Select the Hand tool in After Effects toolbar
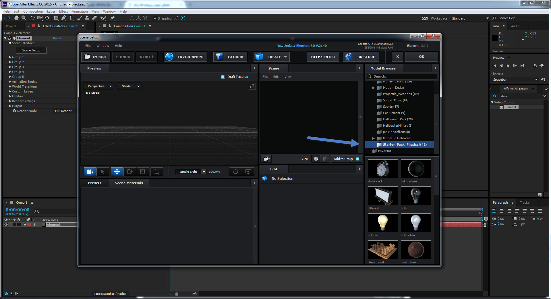Screen dimensions: 551x299 click(x=16, y=18)
